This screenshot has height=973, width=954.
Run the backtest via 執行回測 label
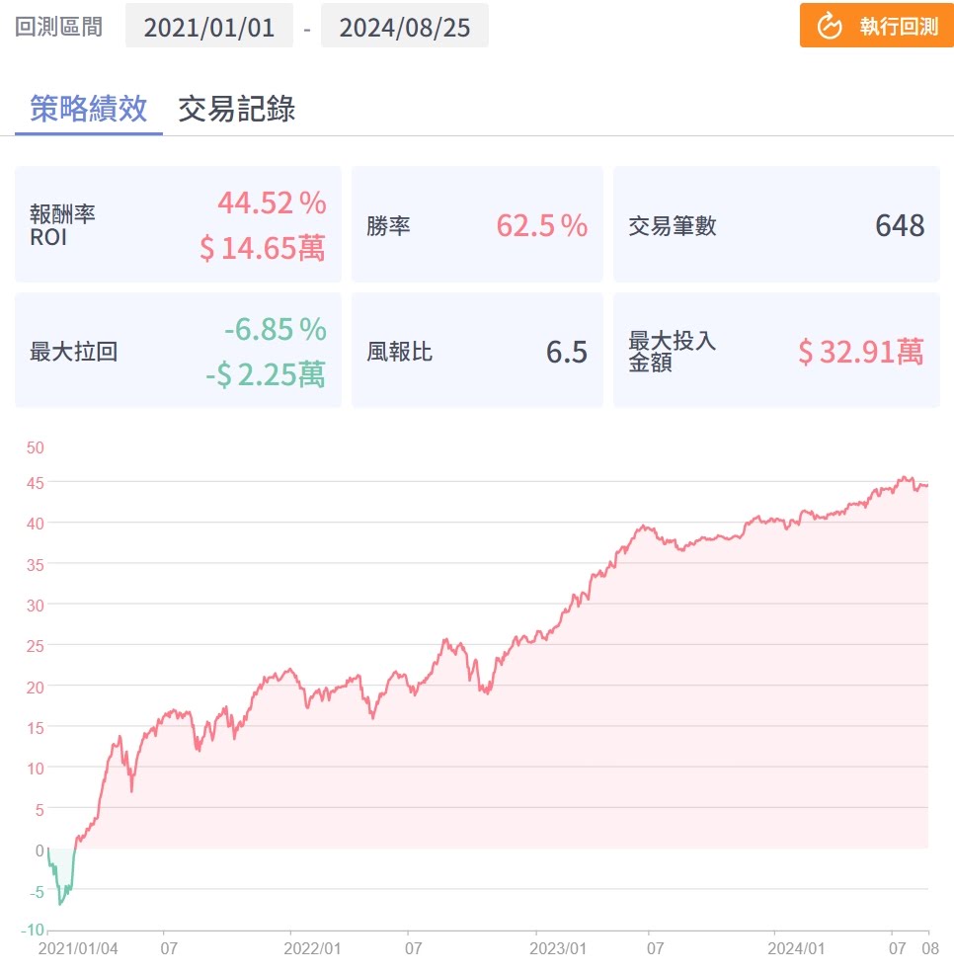[x=898, y=27]
